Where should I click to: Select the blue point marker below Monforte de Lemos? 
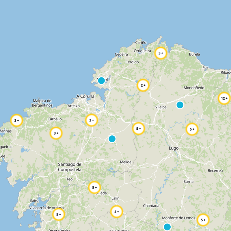[x=167, y=227]
